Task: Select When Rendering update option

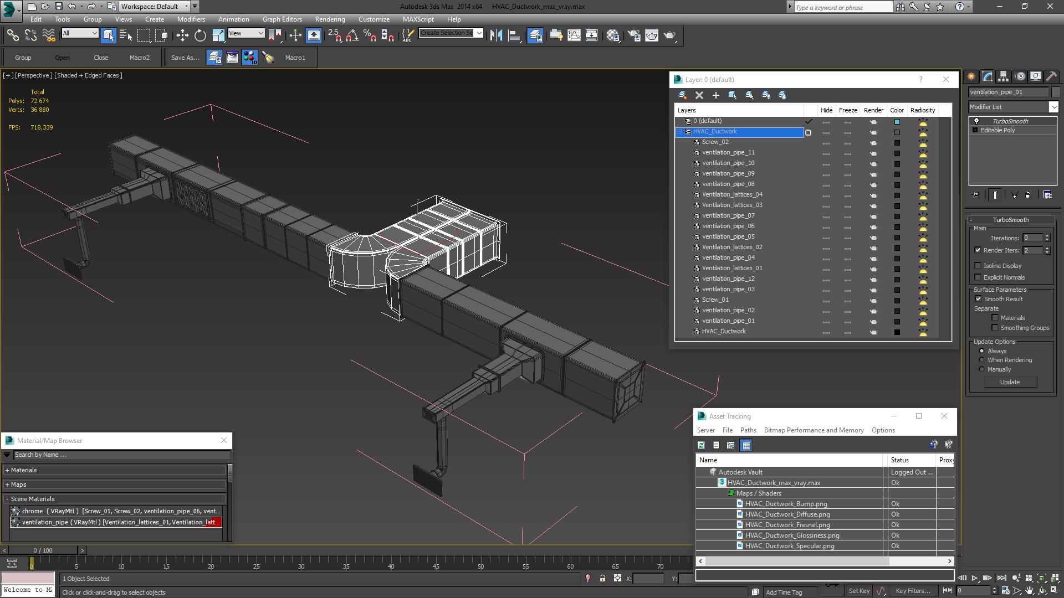Action: pos(982,360)
